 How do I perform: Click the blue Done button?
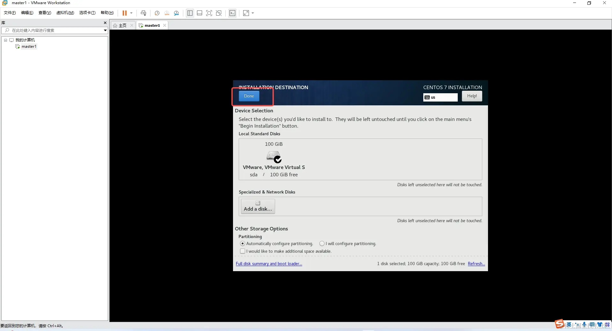click(249, 96)
